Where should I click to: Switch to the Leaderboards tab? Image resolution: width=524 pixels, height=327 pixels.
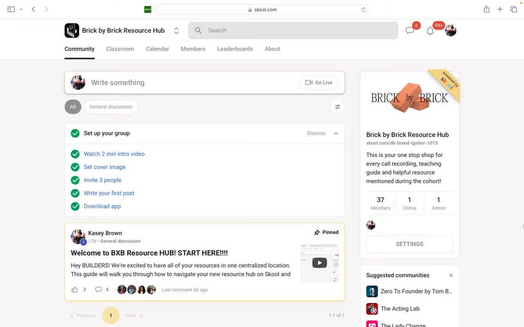(x=235, y=49)
